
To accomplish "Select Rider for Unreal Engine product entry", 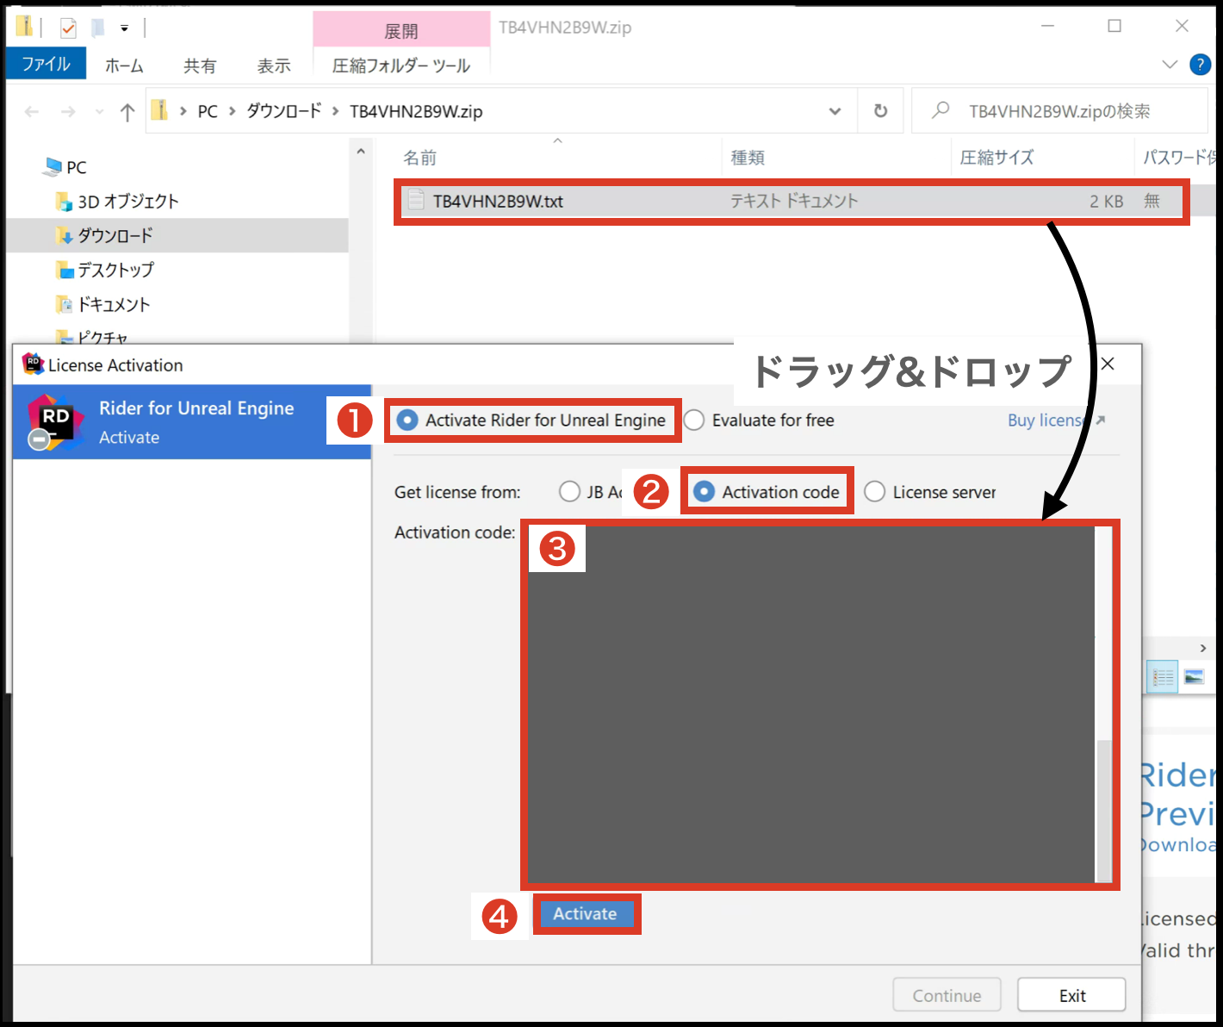I will point(192,422).
